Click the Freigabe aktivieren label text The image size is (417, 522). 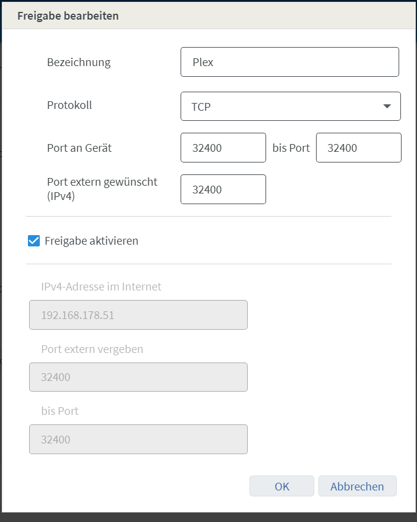click(91, 241)
